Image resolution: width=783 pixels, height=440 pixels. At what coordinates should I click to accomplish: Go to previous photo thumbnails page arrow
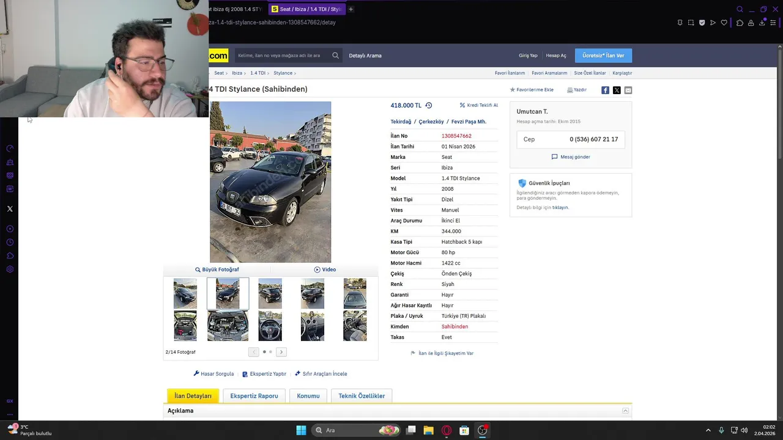(253, 352)
